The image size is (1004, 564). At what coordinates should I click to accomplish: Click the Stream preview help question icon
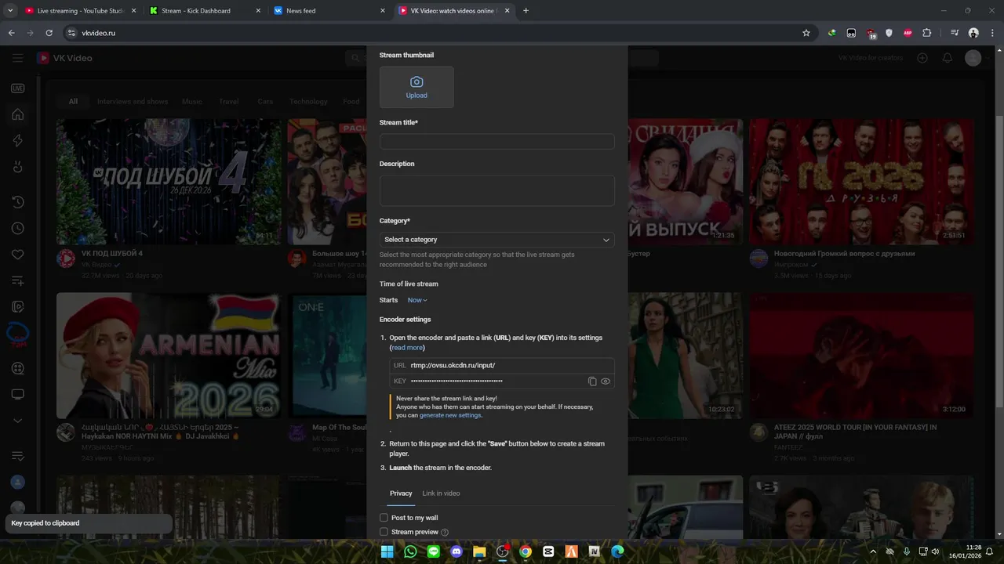point(445,533)
